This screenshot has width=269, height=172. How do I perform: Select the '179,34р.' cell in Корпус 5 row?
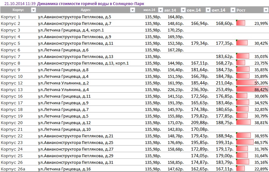[200, 43]
